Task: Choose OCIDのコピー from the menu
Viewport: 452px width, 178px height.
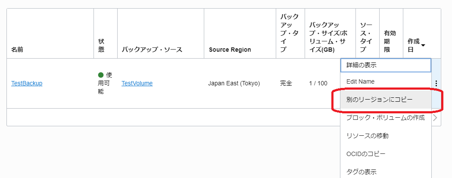Action: (386, 154)
